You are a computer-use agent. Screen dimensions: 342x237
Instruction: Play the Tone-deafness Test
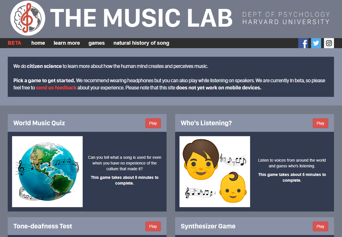tap(153, 226)
